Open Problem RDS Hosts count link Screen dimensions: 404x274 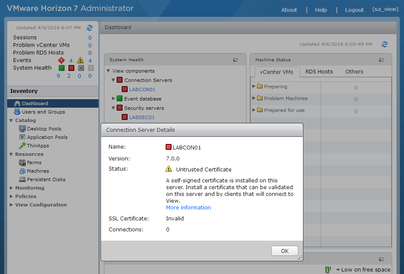point(90,53)
